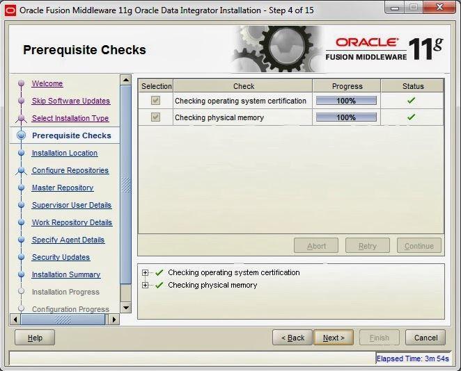This screenshot has width=461, height=371.
Task: Click the Configuration Progress step label
Action: [x=70, y=309]
